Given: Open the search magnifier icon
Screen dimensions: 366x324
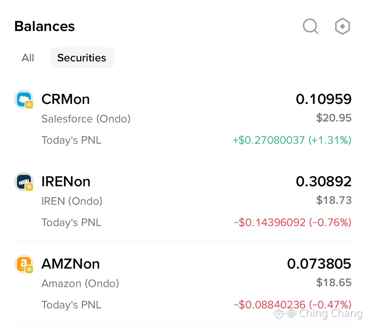Looking at the screenshot, I should click(x=310, y=26).
